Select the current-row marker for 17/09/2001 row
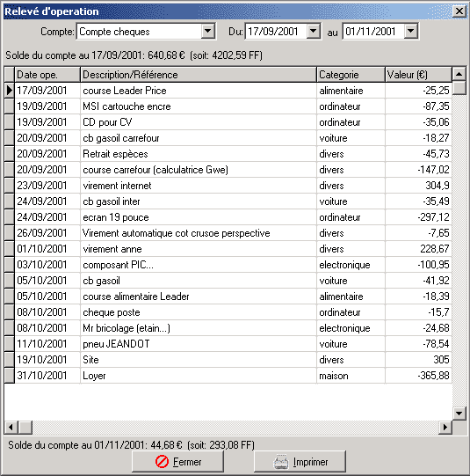This screenshot has height=476, width=470. point(9,90)
